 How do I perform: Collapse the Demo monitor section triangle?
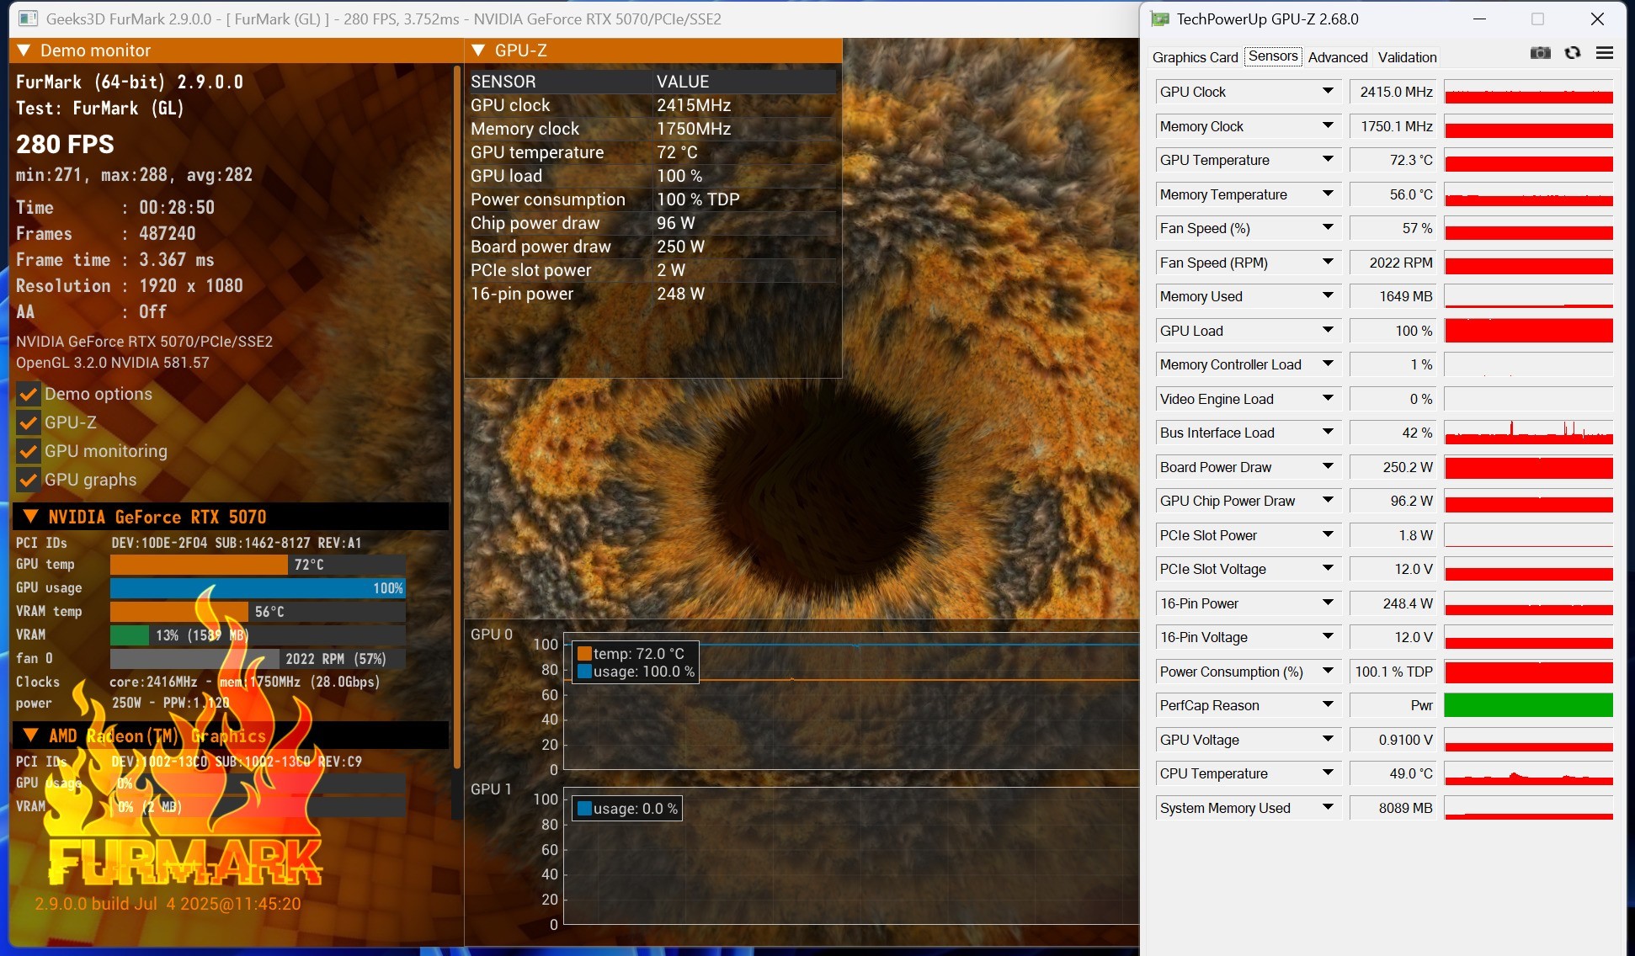23,50
